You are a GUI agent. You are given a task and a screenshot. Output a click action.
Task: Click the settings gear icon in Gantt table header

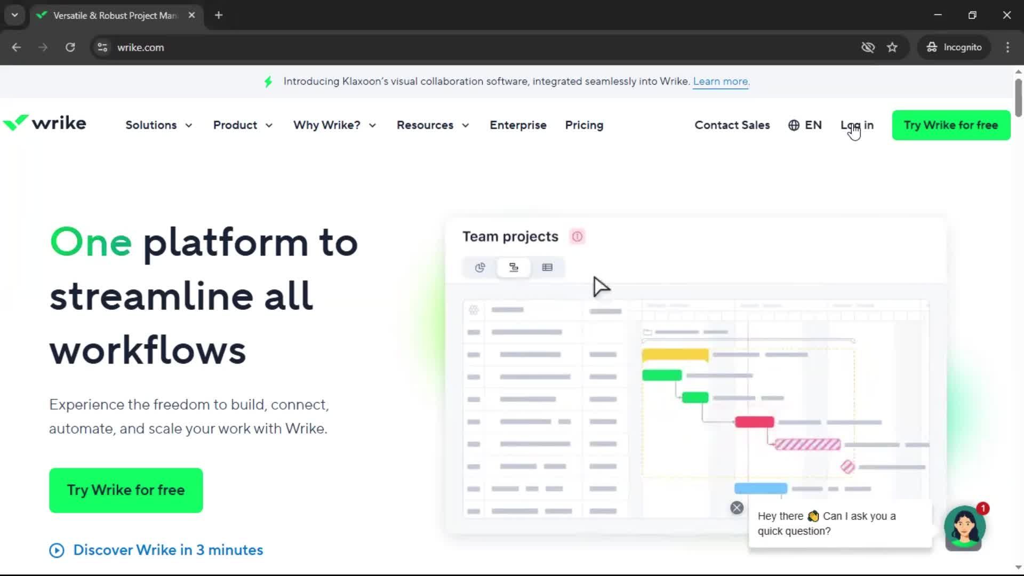click(x=474, y=310)
